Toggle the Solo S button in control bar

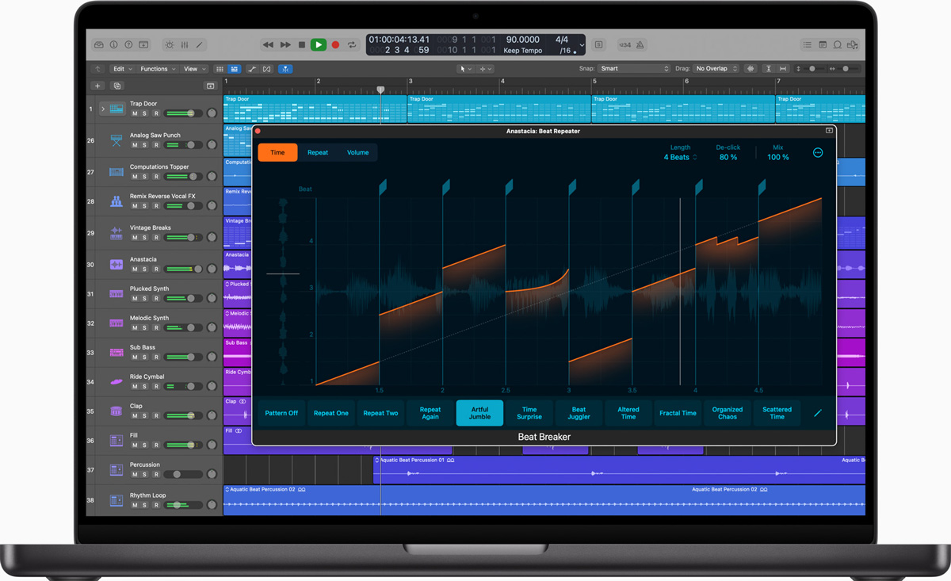point(599,45)
